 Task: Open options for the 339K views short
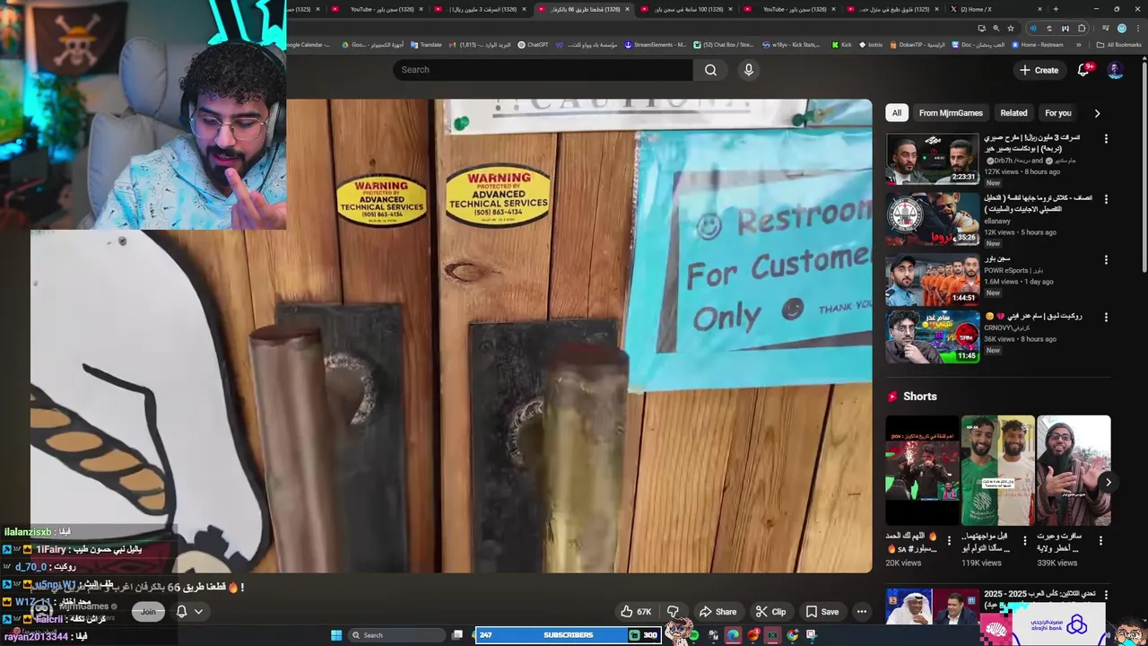[x=1100, y=540]
